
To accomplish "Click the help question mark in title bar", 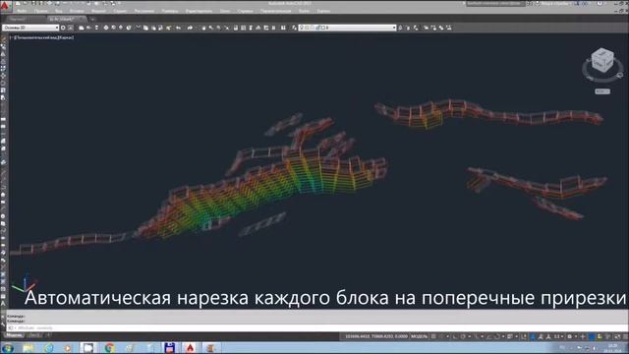I will coord(600,4).
